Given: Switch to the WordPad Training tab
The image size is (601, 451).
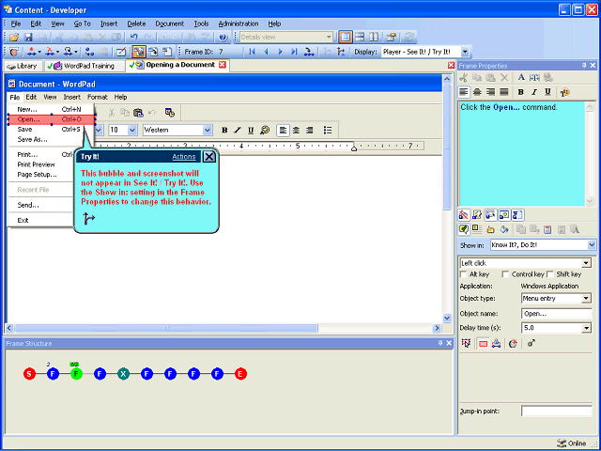Looking at the screenshot, I should click(85, 66).
